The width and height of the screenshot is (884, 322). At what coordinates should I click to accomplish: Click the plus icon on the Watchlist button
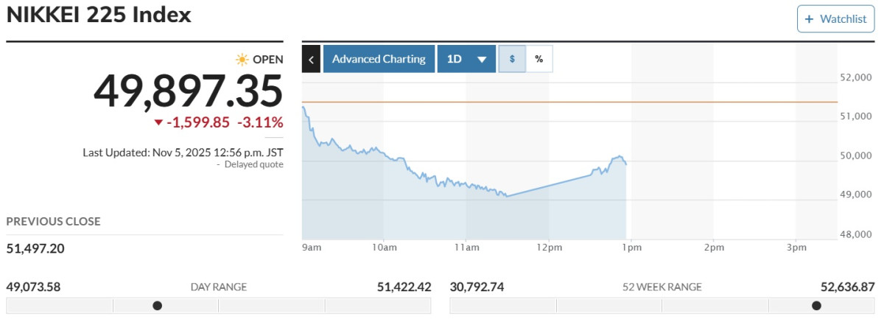[809, 19]
